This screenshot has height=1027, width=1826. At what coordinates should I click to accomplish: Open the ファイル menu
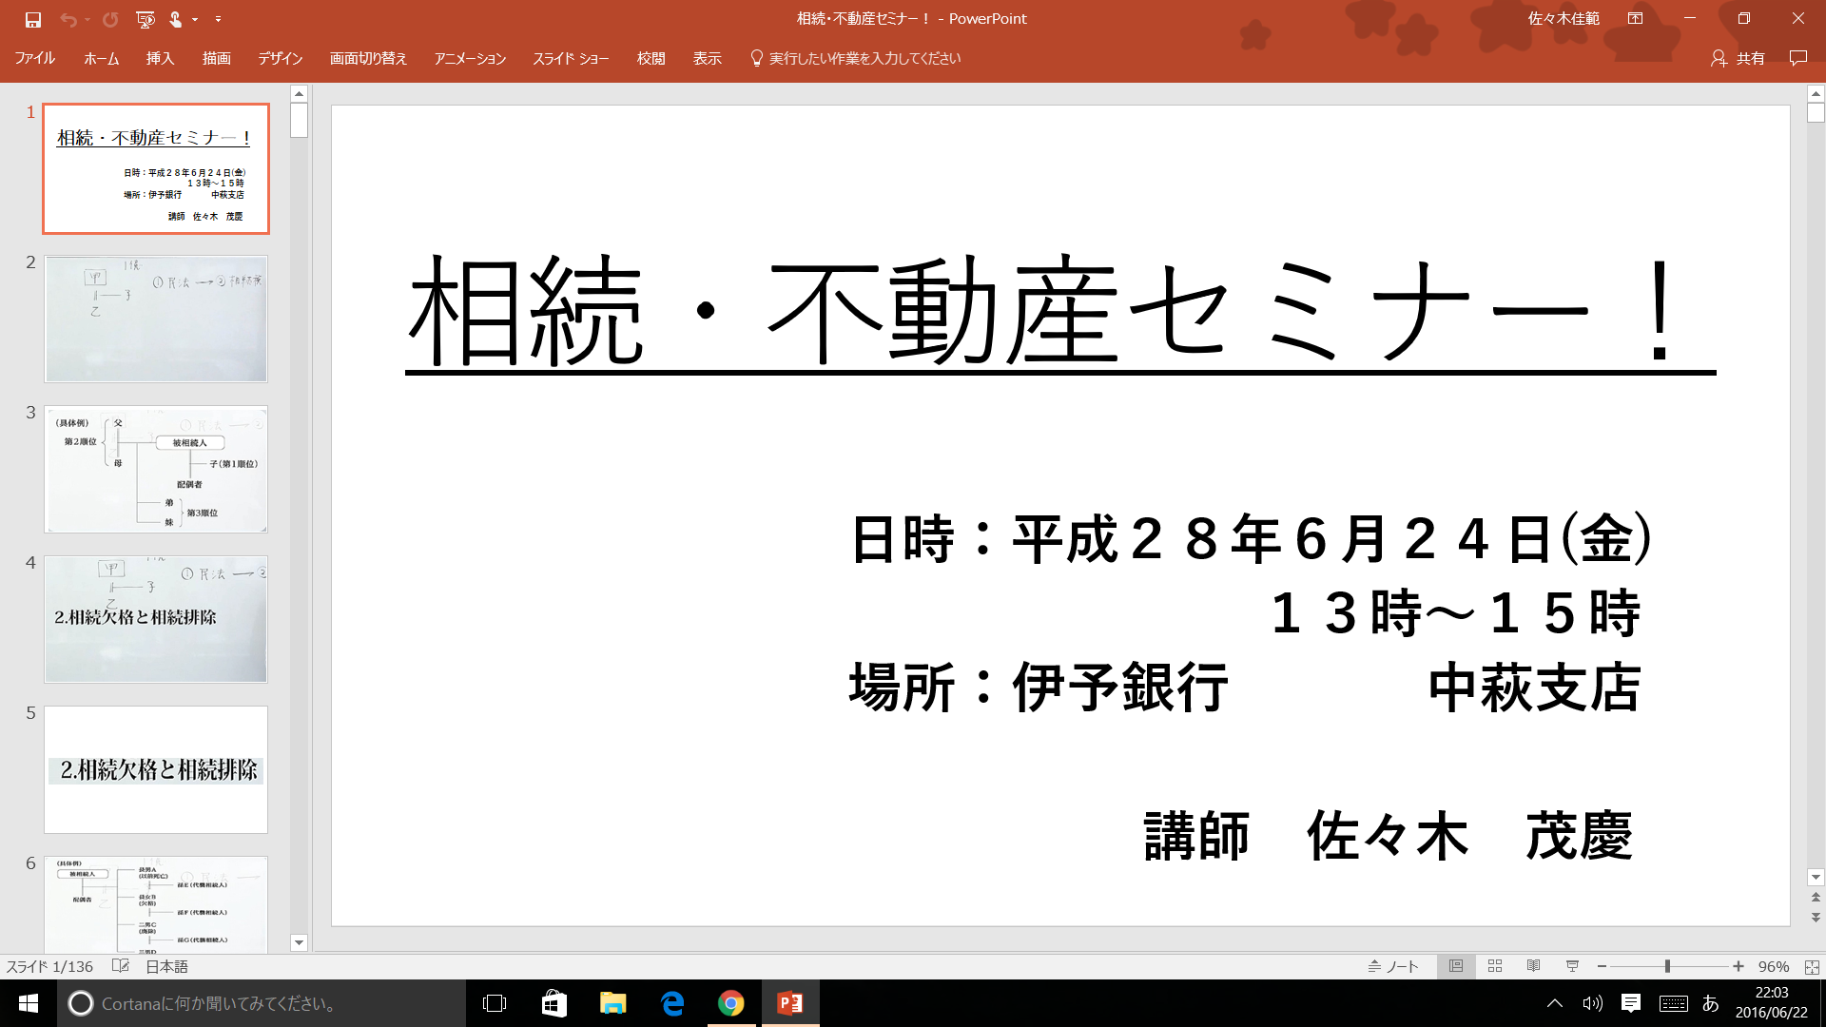pyautogui.click(x=34, y=58)
